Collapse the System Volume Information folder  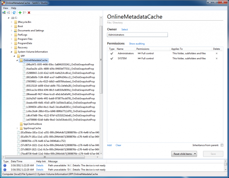coord(11,52)
